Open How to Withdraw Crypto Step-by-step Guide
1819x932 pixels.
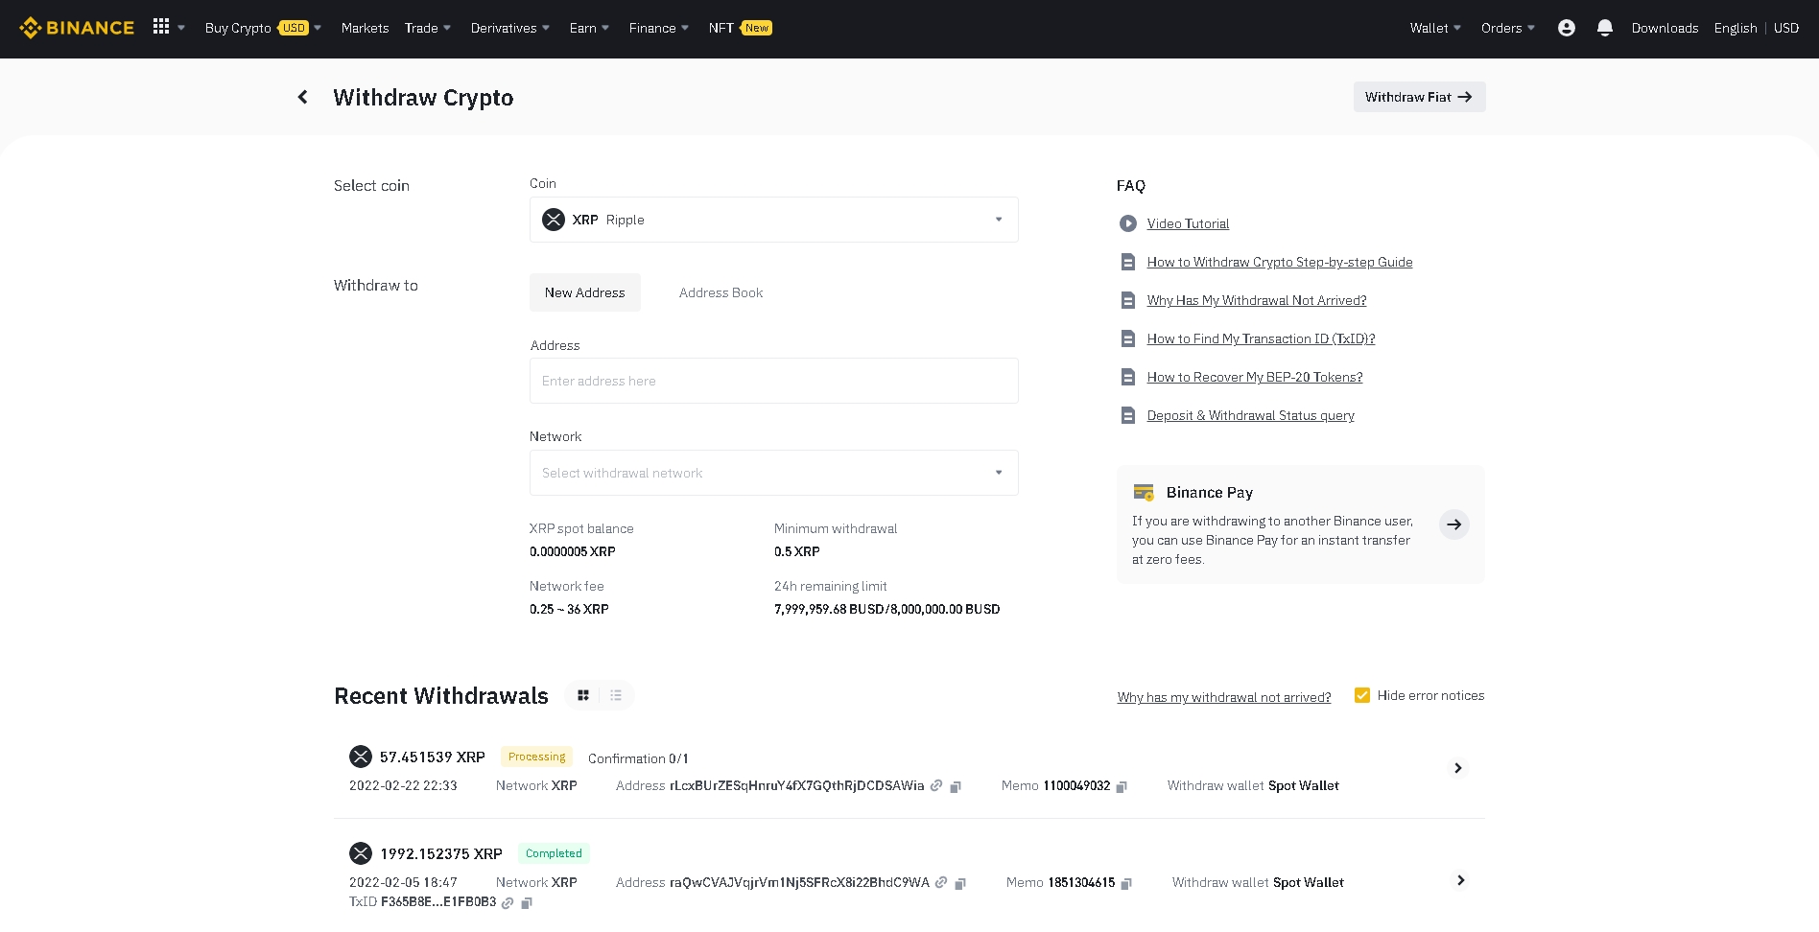1280,262
